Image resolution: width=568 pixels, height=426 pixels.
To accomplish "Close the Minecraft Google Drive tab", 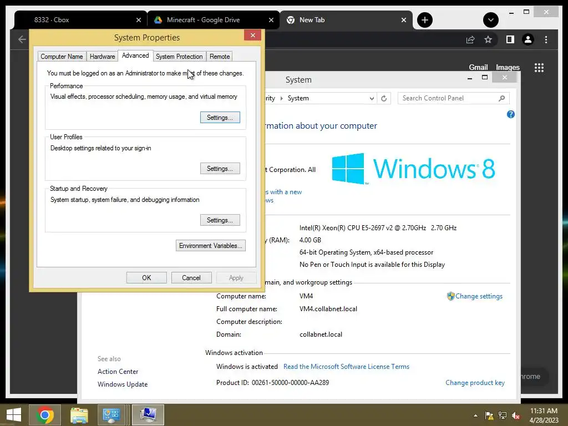I will tap(271, 20).
